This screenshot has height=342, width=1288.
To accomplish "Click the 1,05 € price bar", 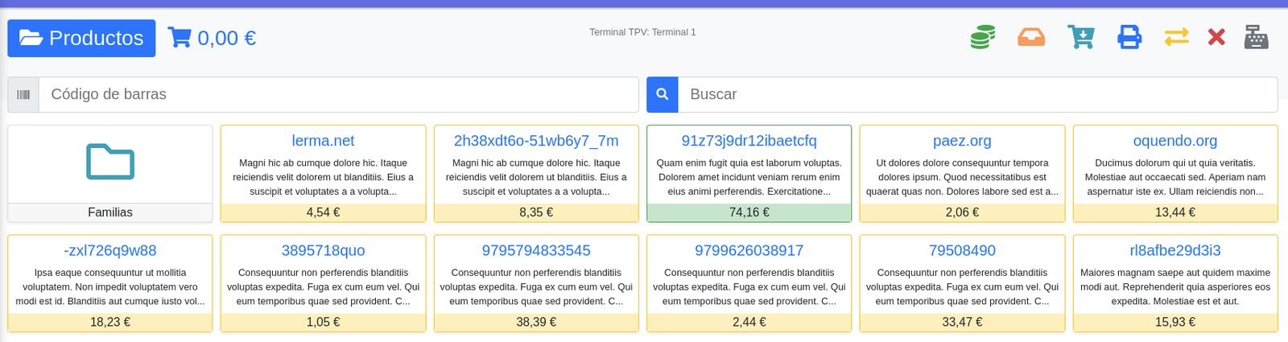I will pyautogui.click(x=323, y=322).
